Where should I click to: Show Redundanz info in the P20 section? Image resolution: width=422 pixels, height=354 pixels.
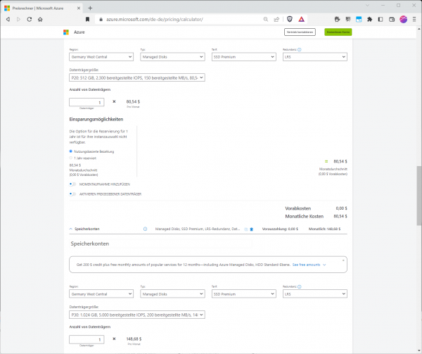(x=300, y=49)
